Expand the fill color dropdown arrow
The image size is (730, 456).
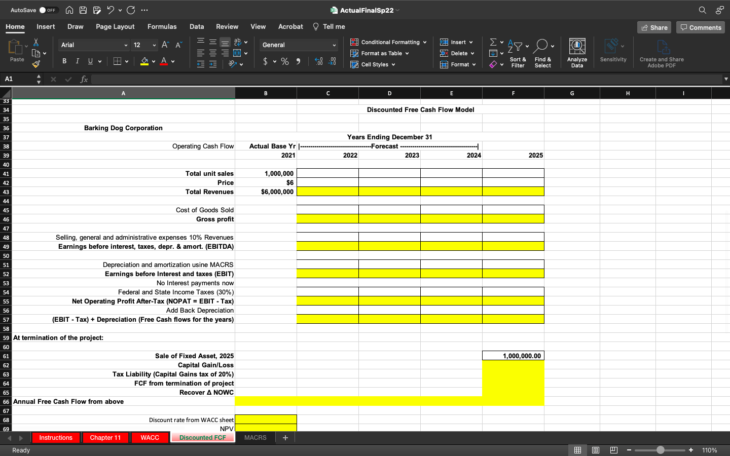154,62
